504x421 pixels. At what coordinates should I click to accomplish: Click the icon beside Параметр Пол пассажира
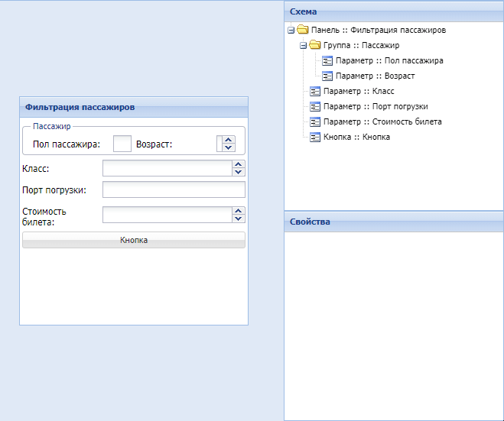327,61
